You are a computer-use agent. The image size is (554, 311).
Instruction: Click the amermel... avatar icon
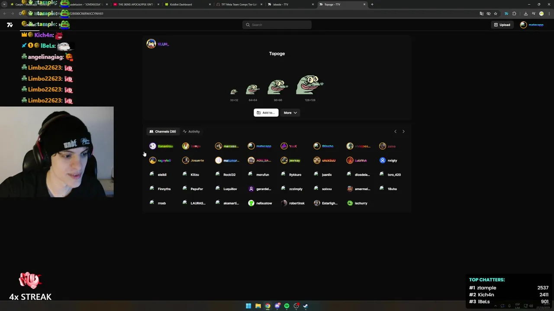coord(350,189)
